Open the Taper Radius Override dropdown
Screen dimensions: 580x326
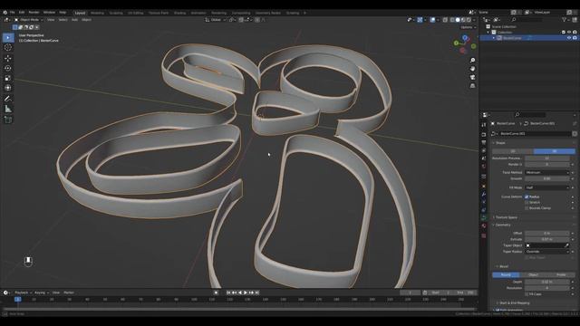pos(547,252)
